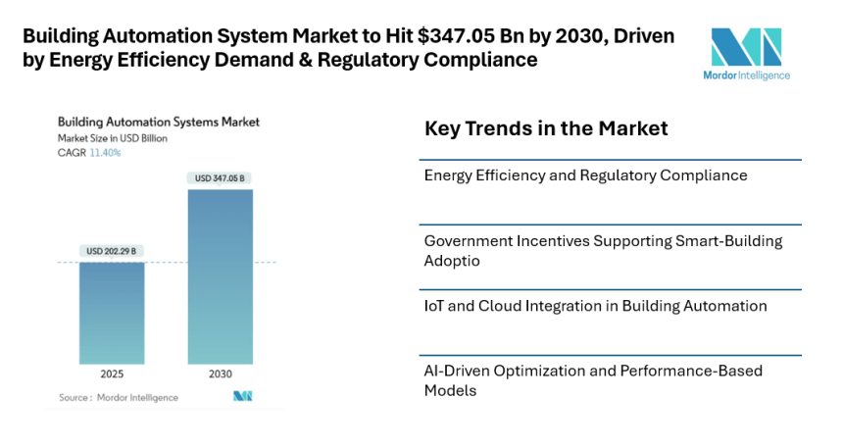Screen dimensions: 843x448
Task: Select the 2025 bar in the chart
Action: [x=111, y=314]
